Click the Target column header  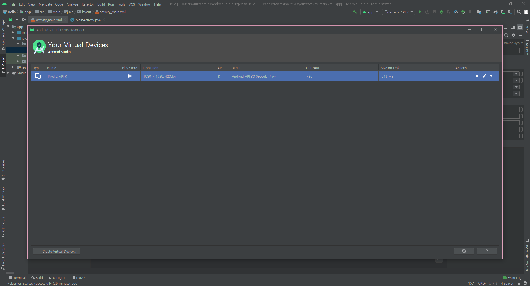pyautogui.click(x=266, y=68)
